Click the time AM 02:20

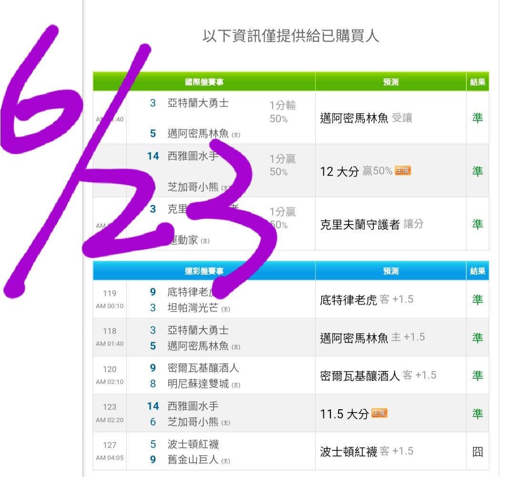coord(110,420)
